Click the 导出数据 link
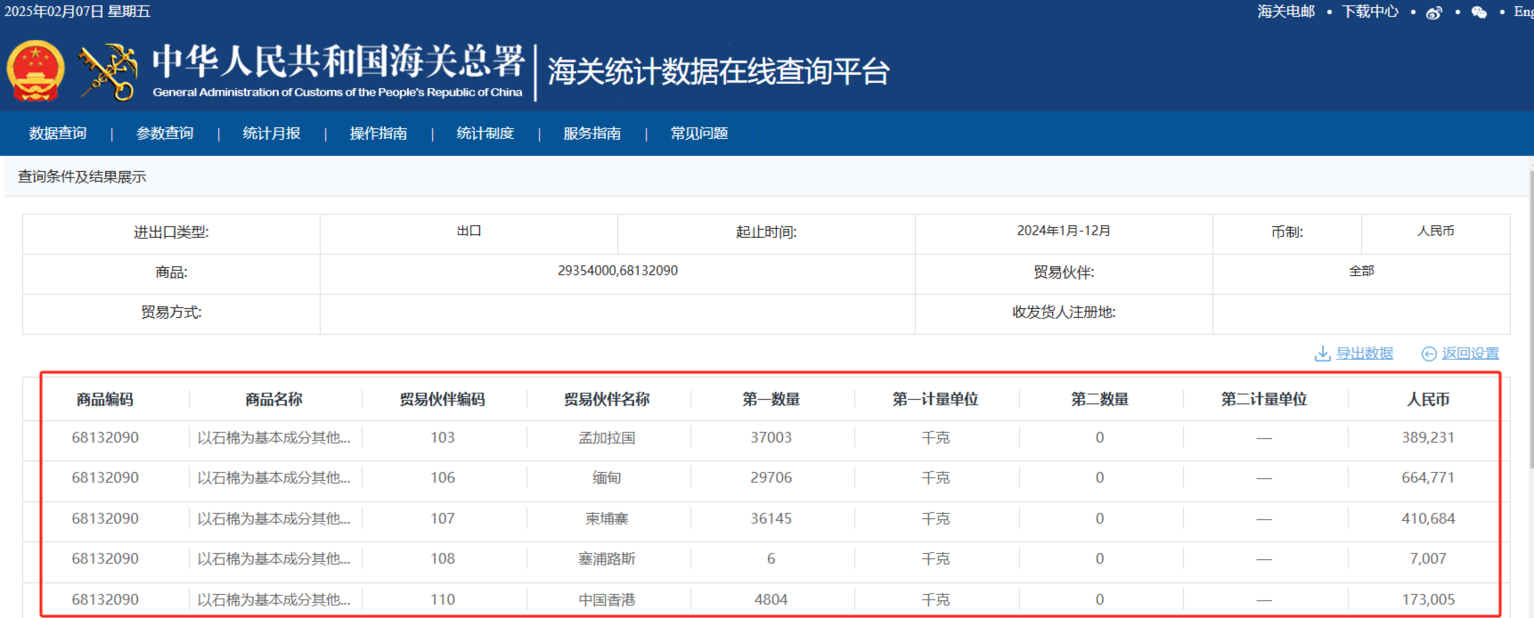The height and width of the screenshot is (618, 1534). [x=1365, y=354]
